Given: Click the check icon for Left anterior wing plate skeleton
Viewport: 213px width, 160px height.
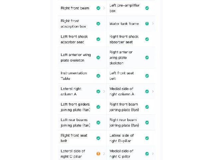Looking at the screenshot, I should (99, 57).
